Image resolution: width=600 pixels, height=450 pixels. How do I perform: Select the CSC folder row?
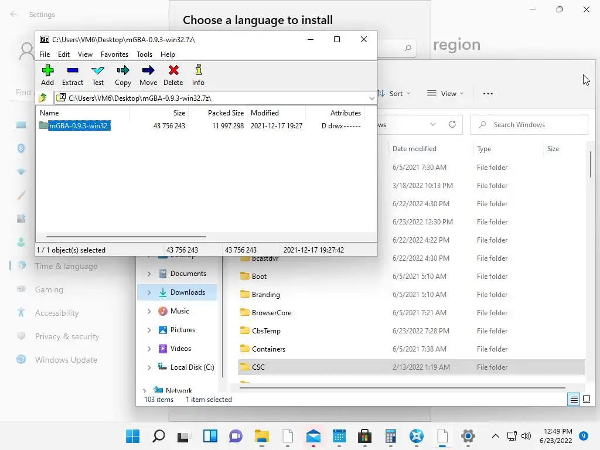[411, 367]
